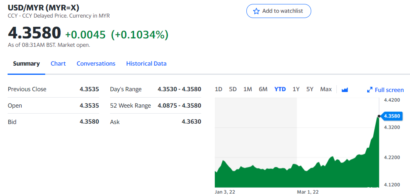Switch chart range to 6M
The width and height of the screenshot is (410, 196).
tap(263, 89)
